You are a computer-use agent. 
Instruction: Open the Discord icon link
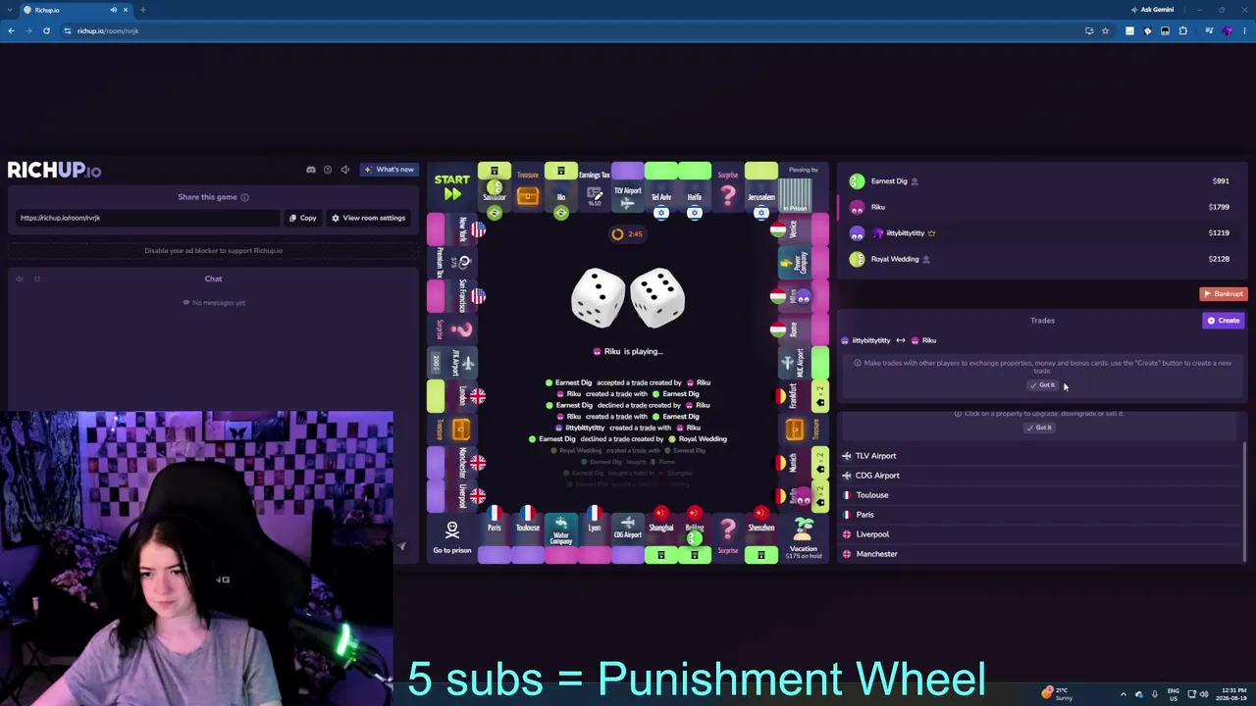pyautogui.click(x=311, y=170)
